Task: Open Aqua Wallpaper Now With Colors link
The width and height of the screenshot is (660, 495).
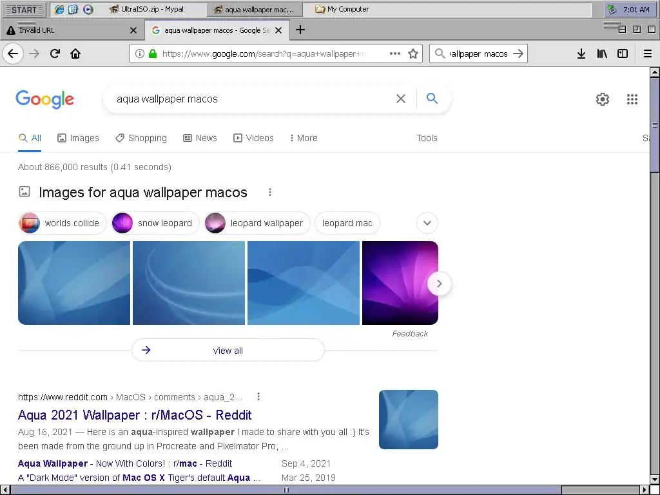Action: [125, 463]
